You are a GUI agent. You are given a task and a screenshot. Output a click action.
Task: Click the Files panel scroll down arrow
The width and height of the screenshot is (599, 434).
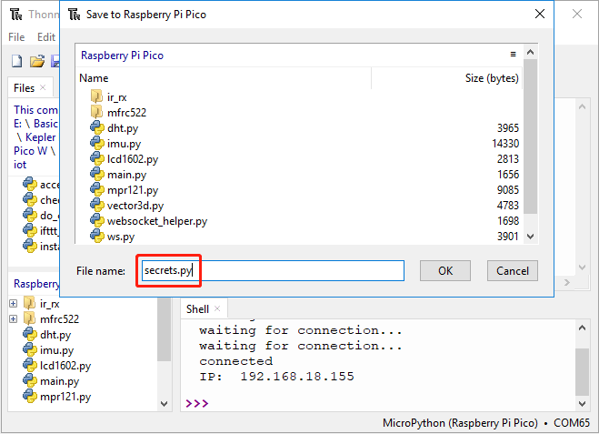click(164, 403)
